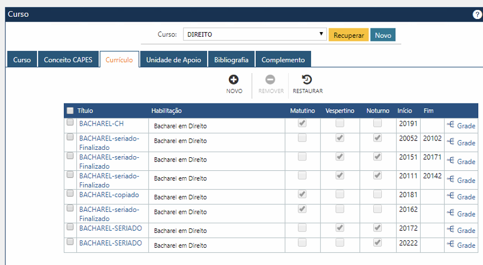Click the Fim value 20142
Screen dimensions: 483x265
coord(432,176)
